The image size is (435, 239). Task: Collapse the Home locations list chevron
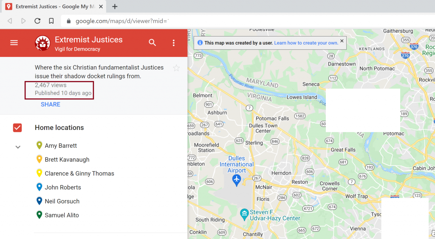point(18,147)
